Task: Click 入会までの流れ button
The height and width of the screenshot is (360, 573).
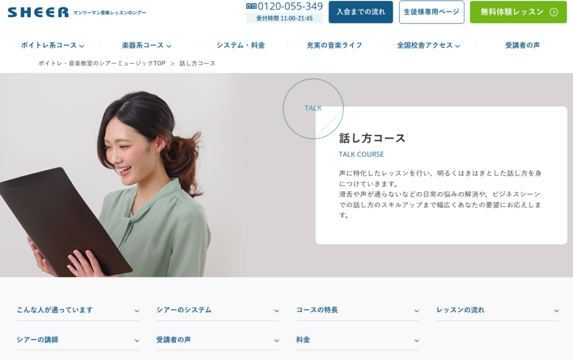Action: pyautogui.click(x=361, y=12)
